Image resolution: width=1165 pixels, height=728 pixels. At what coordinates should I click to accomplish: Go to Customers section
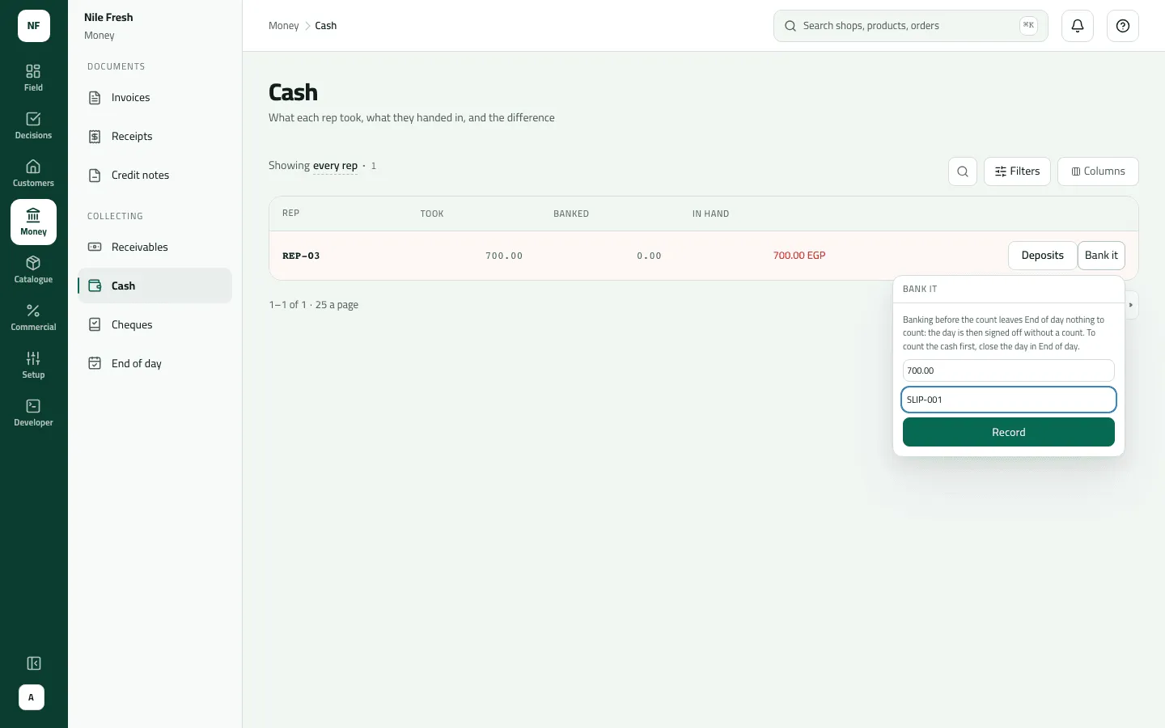pos(33,174)
